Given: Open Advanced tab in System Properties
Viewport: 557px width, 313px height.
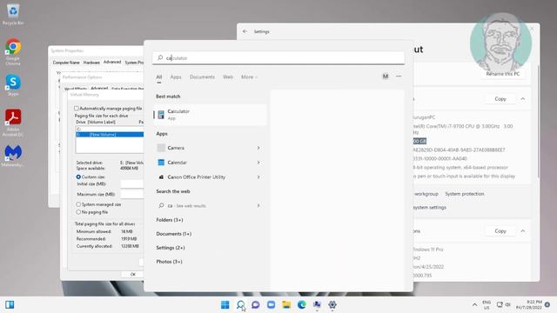Looking at the screenshot, I should coord(112,62).
